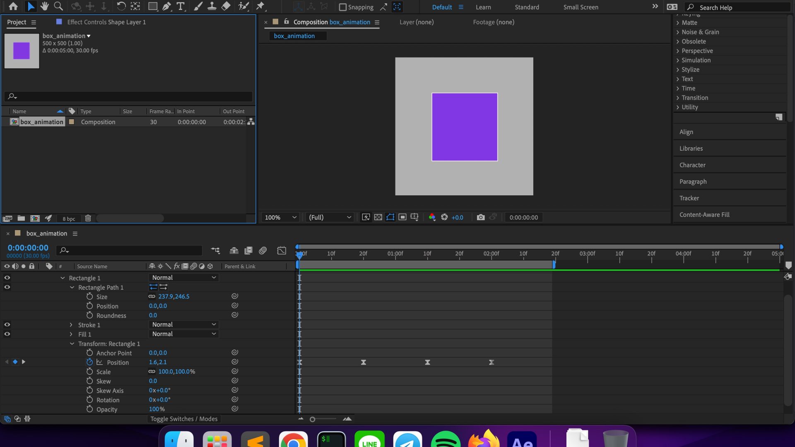
Task: Switch to the Learn workspace
Action: [x=483, y=7]
